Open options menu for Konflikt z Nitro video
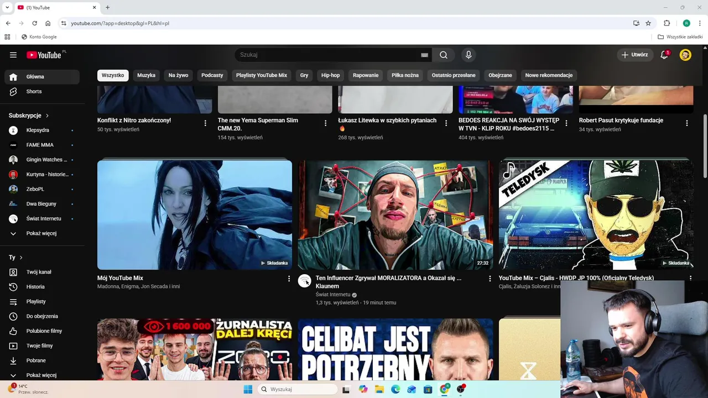Screen dimensions: 708x398 205,123
